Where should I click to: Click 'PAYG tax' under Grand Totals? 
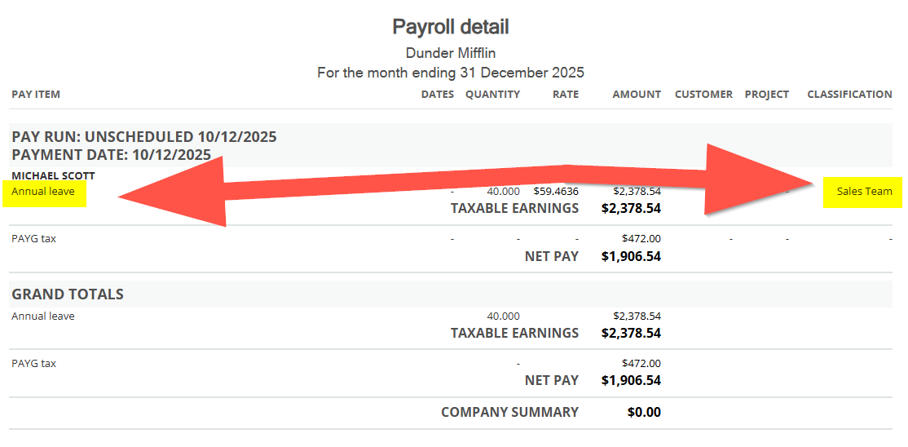(33, 364)
